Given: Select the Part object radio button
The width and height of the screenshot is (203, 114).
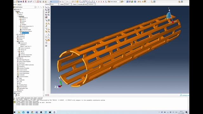Looking at the screenshot, I should [84, 4].
